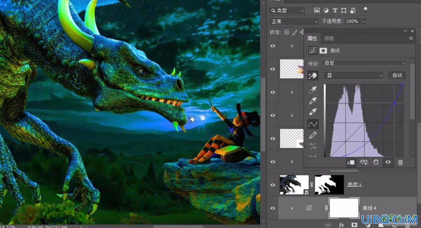Click the 自动 auto button
This screenshot has height=228, width=421.
click(x=397, y=75)
